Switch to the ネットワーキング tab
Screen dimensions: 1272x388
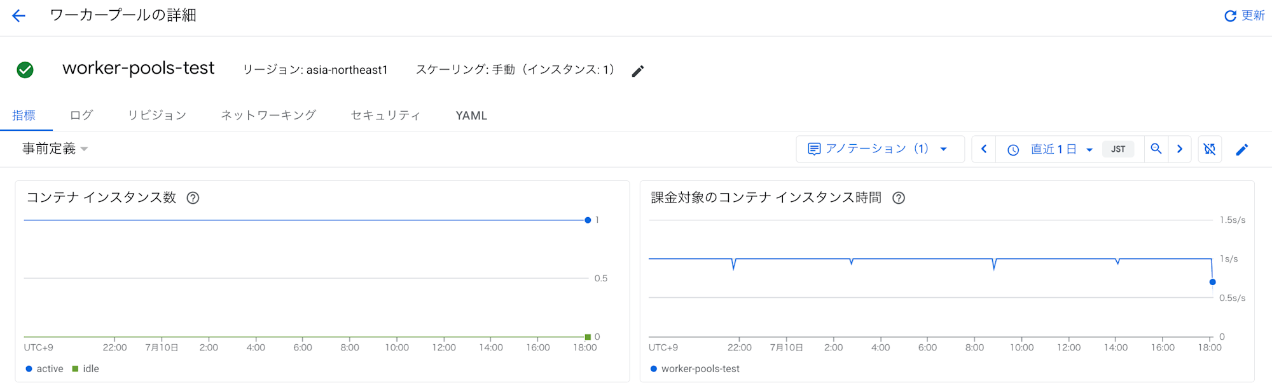pos(268,116)
